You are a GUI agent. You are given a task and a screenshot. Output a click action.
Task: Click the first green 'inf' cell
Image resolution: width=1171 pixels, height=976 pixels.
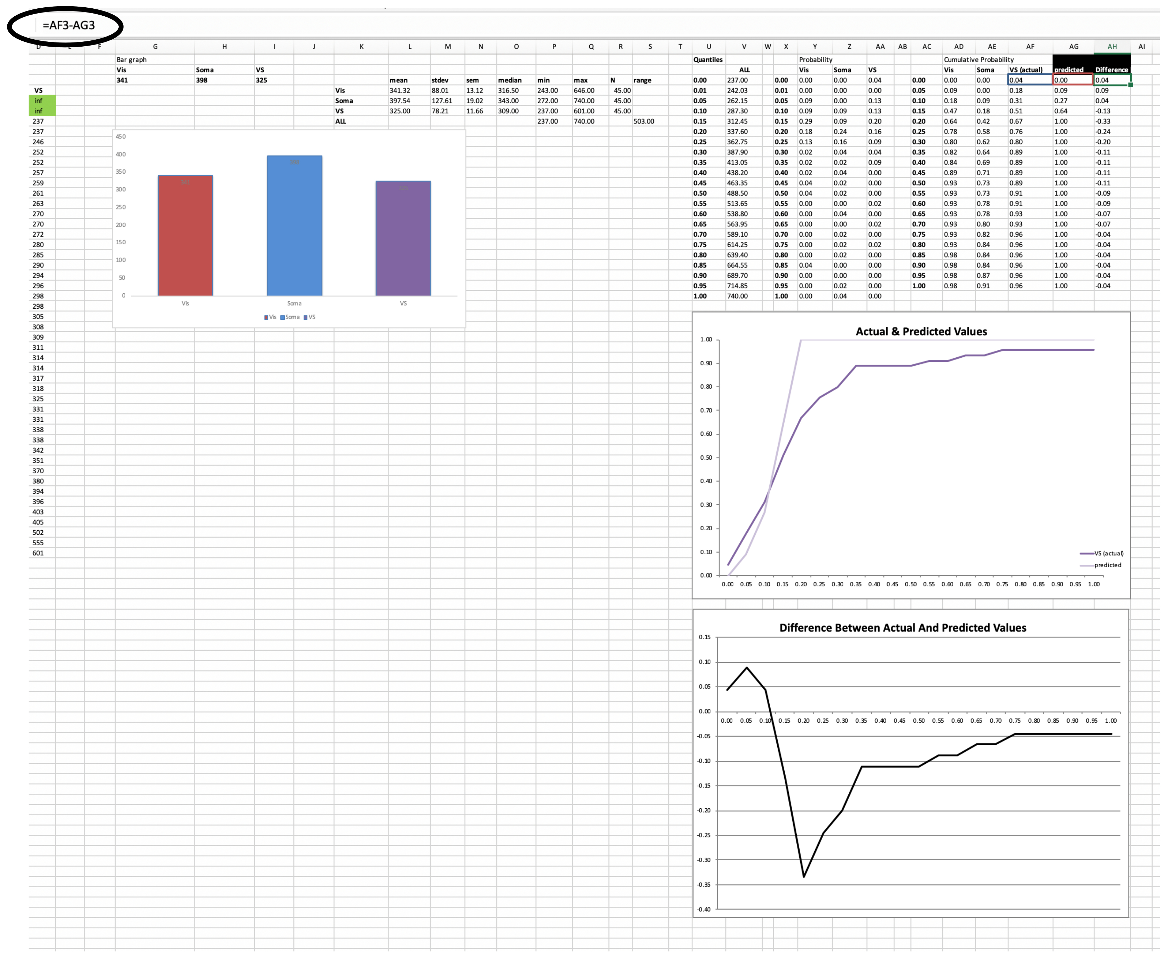pyautogui.click(x=42, y=101)
